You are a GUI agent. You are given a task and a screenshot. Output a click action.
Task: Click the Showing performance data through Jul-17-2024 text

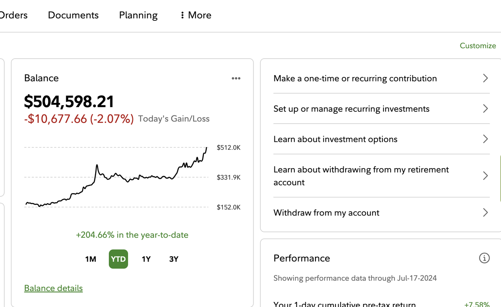click(355, 278)
